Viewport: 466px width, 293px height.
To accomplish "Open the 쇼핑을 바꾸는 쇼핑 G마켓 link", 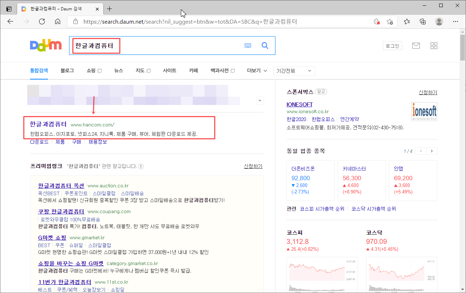I will [x=71, y=263].
